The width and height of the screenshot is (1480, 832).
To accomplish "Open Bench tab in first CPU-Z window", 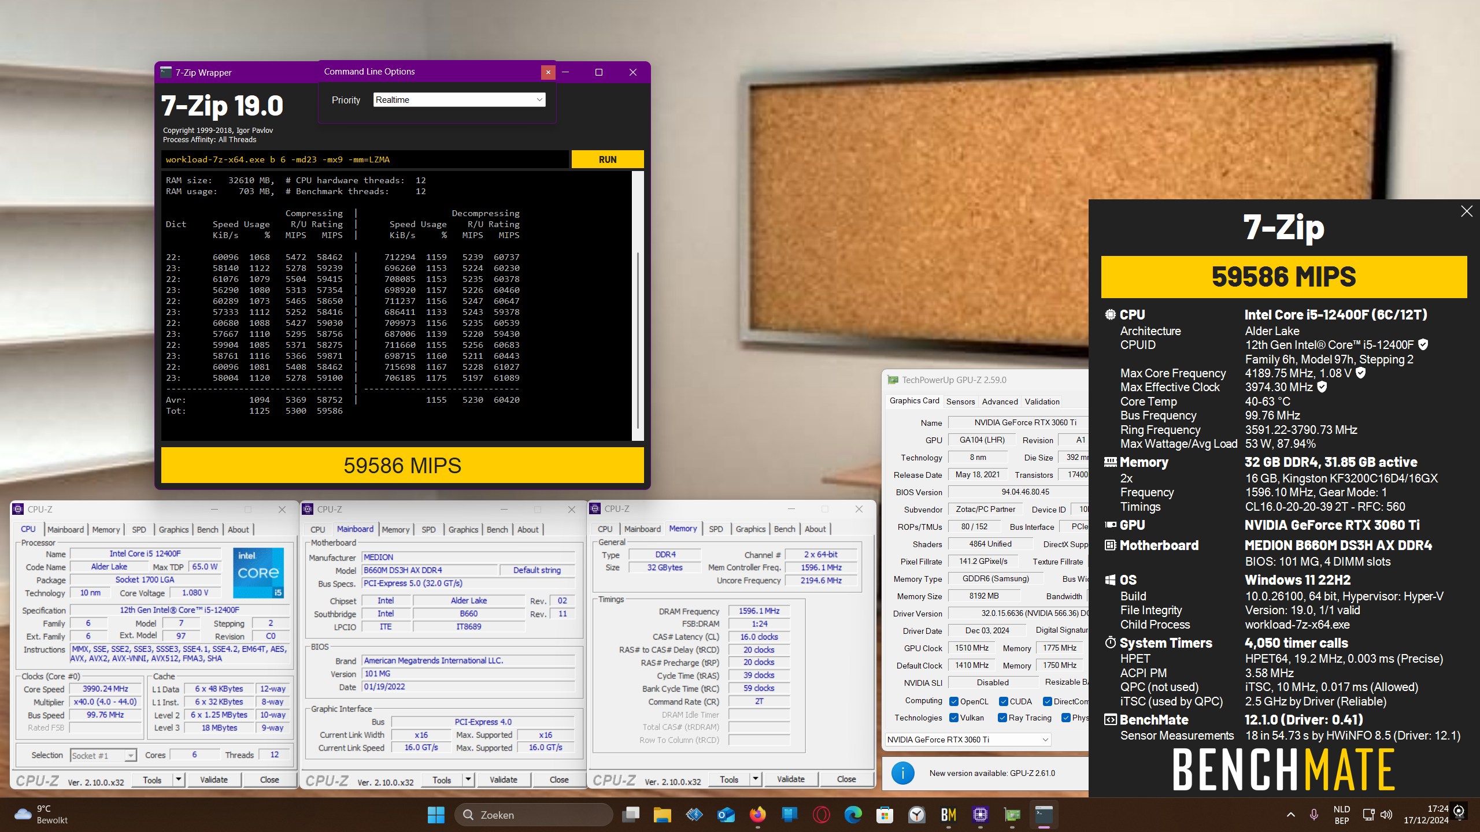I will 208,529.
